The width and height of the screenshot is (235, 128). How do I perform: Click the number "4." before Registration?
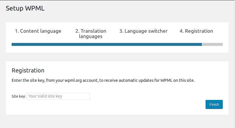point(182,31)
